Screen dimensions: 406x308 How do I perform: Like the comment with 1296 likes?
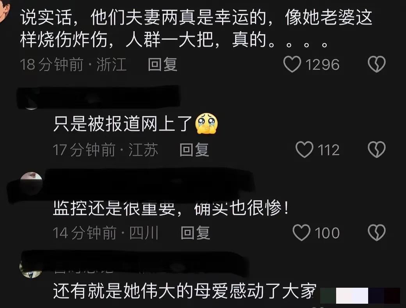pos(292,64)
